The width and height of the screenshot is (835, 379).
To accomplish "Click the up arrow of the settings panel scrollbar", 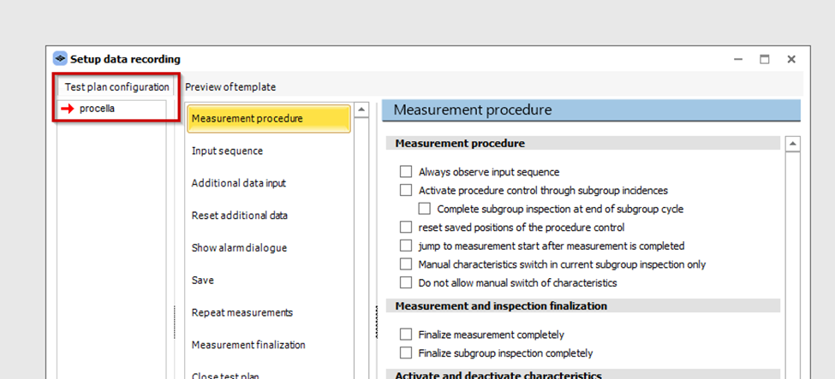I will (x=793, y=145).
